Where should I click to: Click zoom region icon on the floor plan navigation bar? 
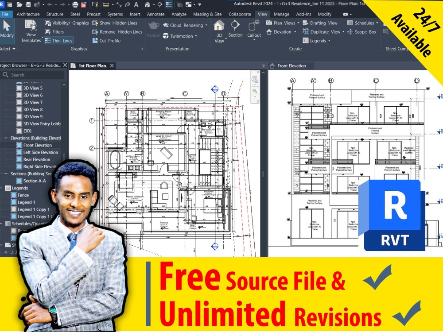click(255, 91)
